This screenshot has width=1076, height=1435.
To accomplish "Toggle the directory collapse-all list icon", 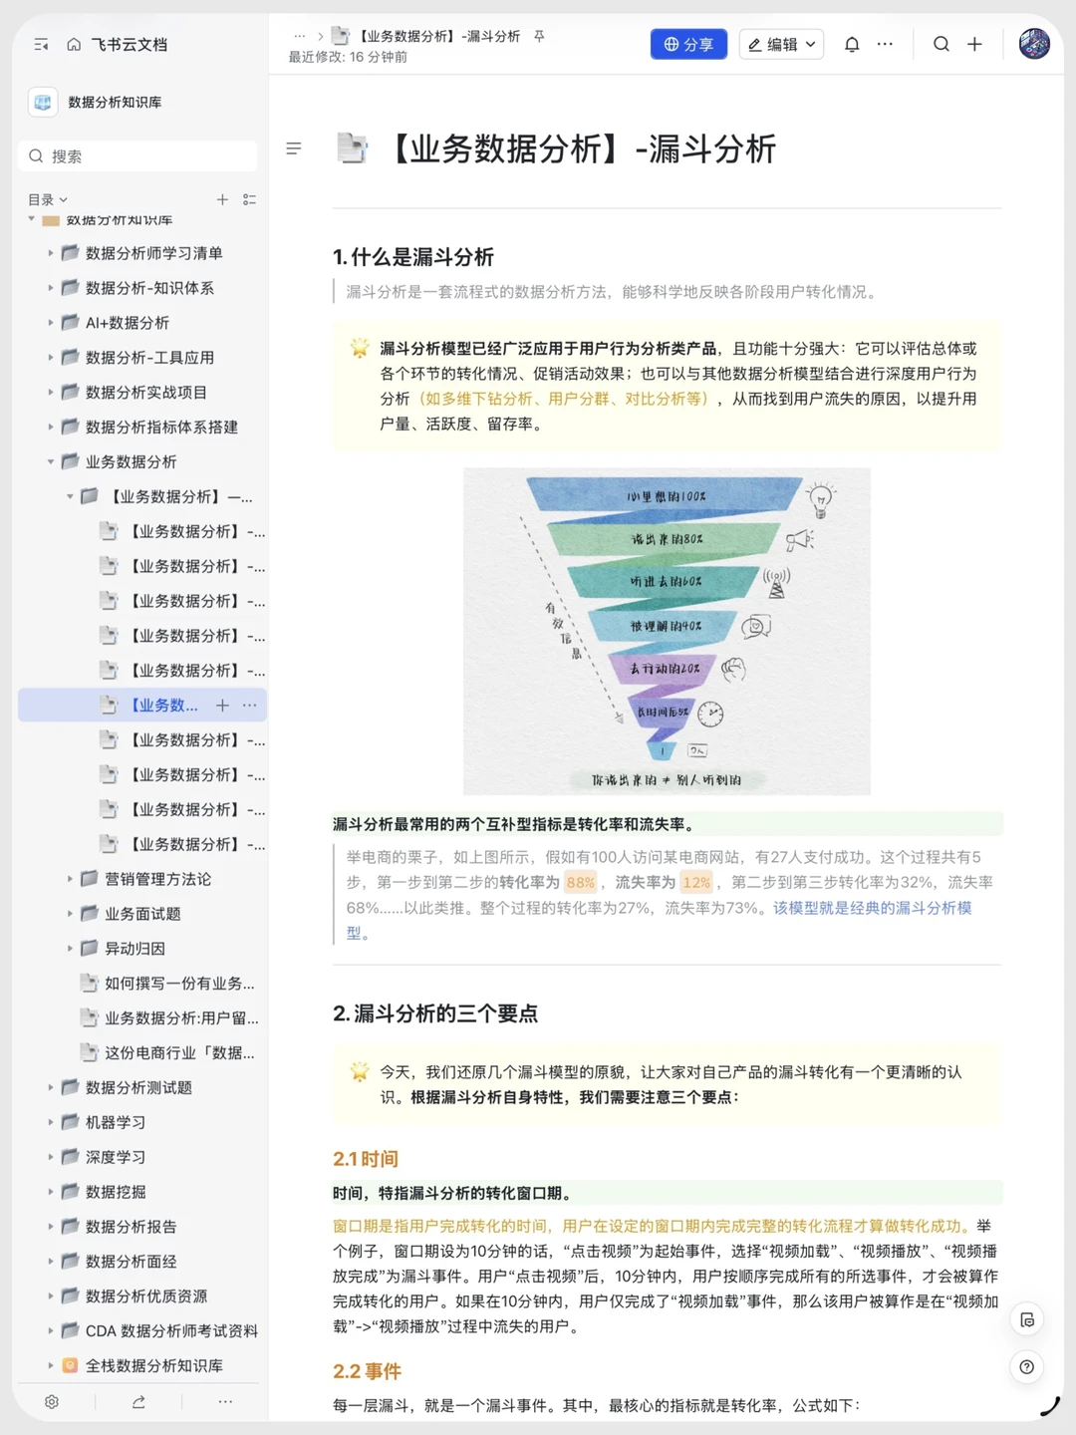I will pos(249,199).
